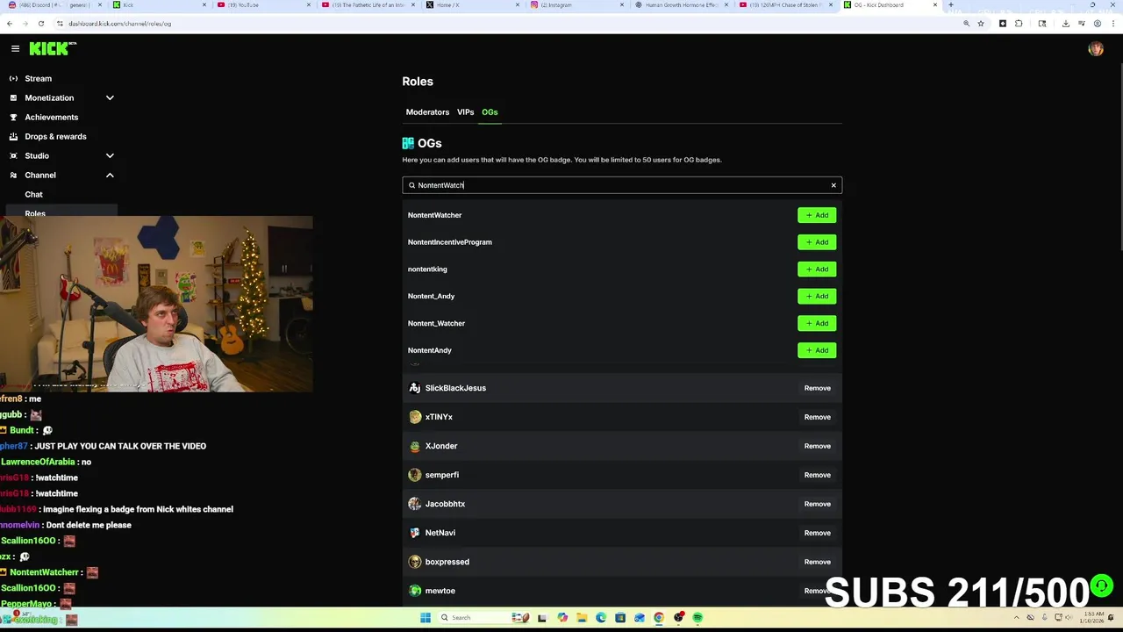Add Nontent_Watcher as OG
This screenshot has height=632, width=1123.
(817, 323)
